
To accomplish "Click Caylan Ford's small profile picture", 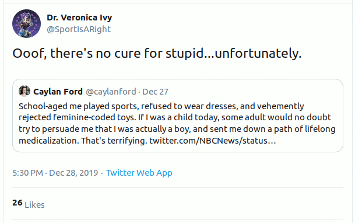I will click(24, 91).
